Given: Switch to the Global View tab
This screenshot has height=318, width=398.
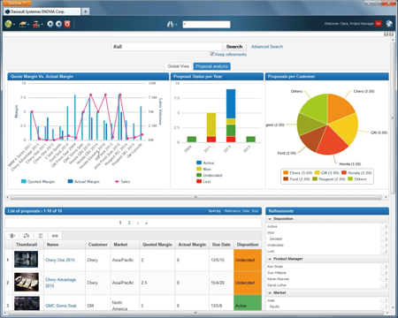Looking at the screenshot, I should (x=178, y=66).
